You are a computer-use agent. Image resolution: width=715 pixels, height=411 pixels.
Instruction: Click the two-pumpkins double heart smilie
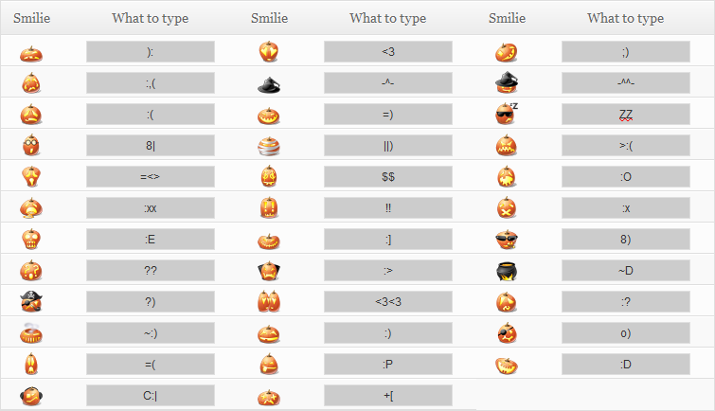pos(269,301)
